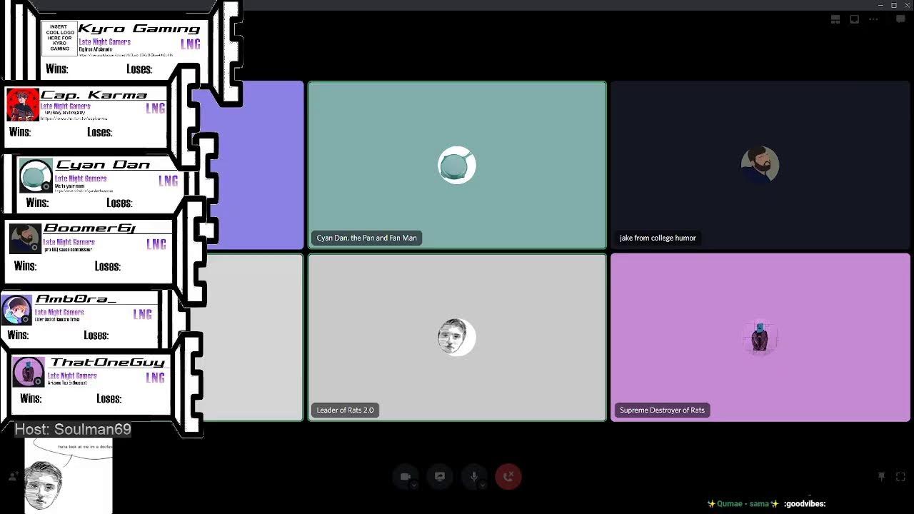Open microphone options dropdown arrow

pos(483,485)
